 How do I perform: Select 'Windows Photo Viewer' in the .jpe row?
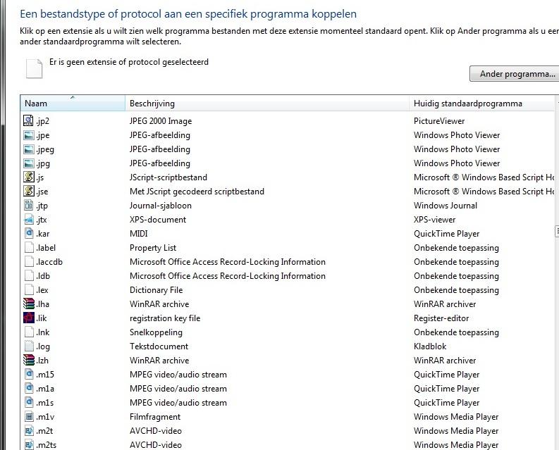coord(457,135)
